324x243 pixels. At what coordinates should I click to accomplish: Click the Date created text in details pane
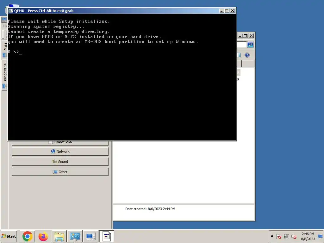pyautogui.click(x=150, y=209)
